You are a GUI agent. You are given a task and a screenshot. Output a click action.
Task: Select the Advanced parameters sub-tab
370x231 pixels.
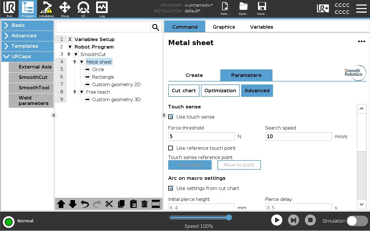pos(257,90)
